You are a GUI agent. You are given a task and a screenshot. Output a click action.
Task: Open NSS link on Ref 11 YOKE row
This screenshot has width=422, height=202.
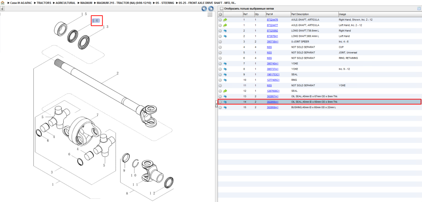269,85
